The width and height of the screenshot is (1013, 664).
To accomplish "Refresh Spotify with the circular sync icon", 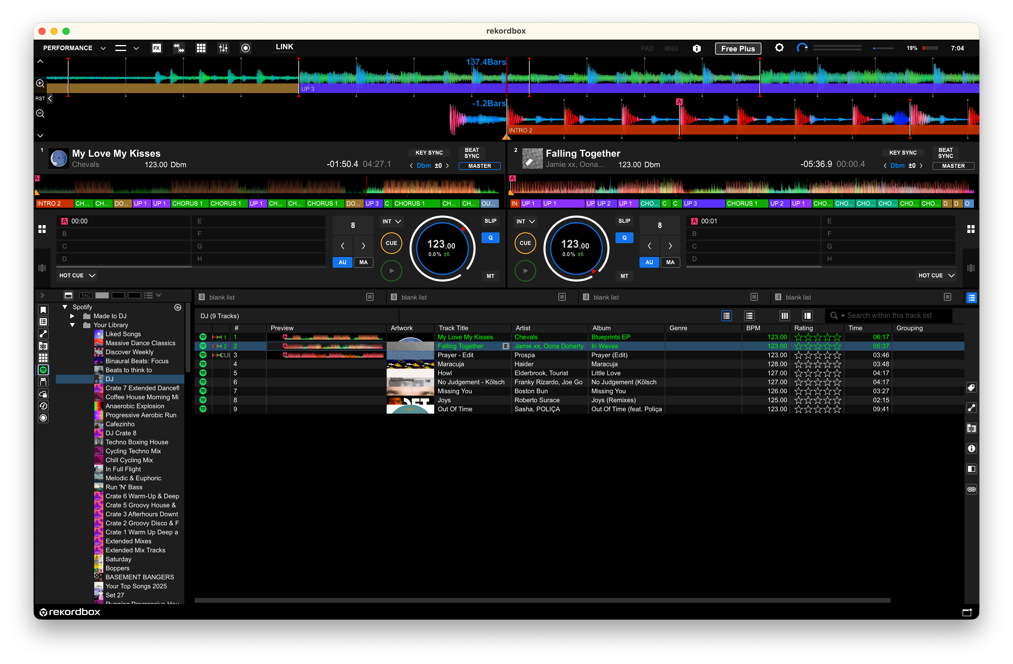I will click(178, 307).
